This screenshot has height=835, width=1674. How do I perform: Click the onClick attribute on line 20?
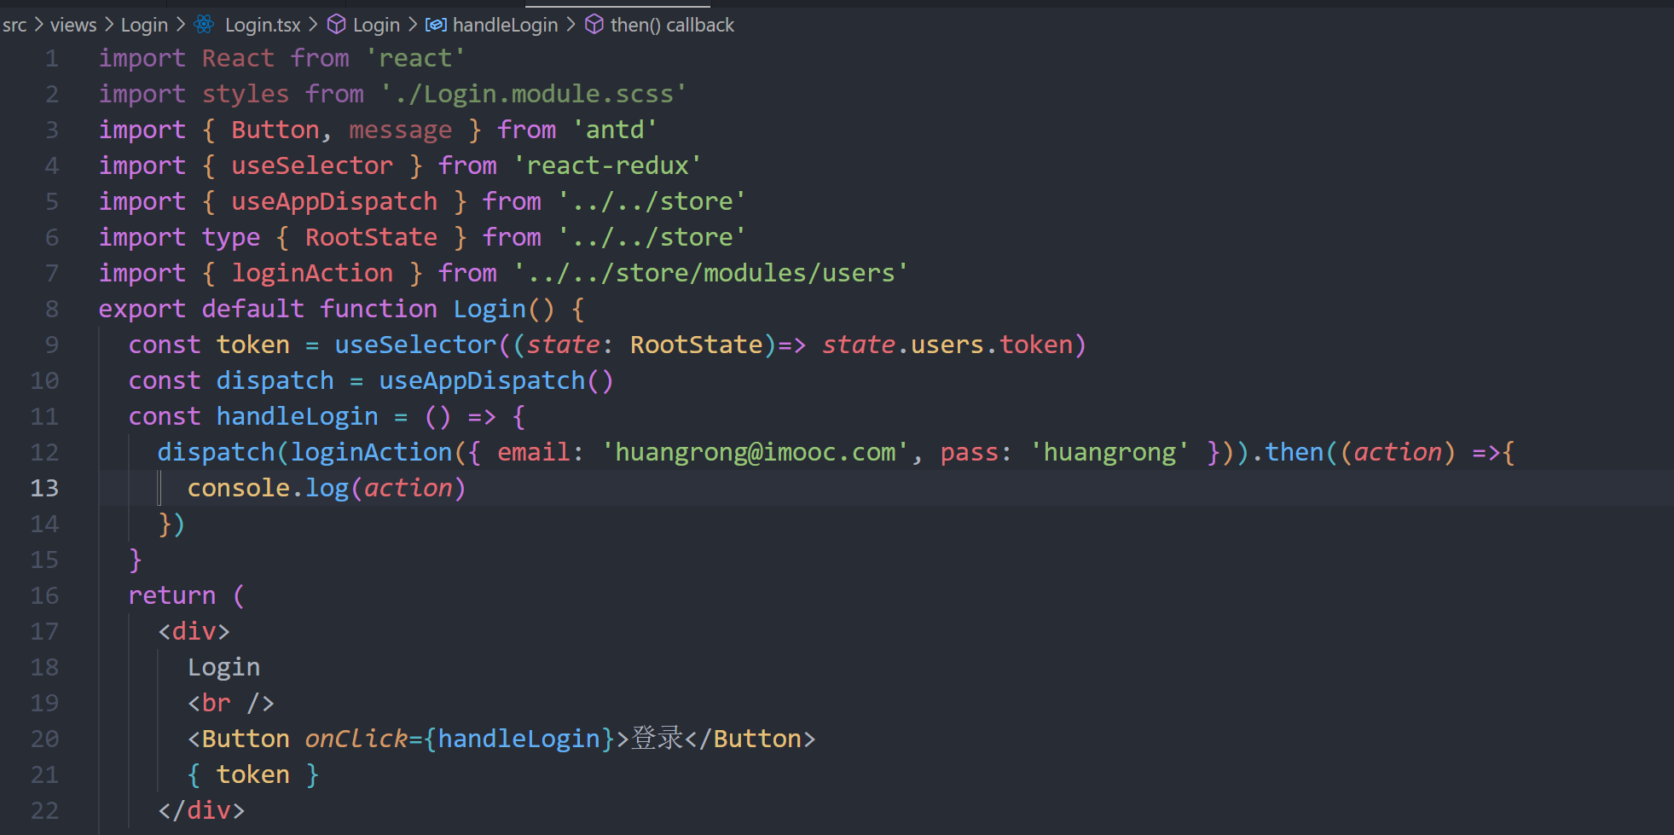(x=356, y=739)
